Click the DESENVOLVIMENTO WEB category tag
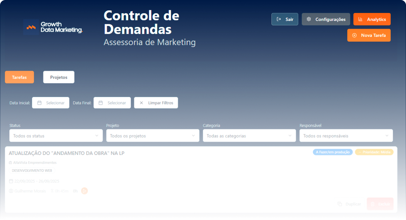 point(32,170)
